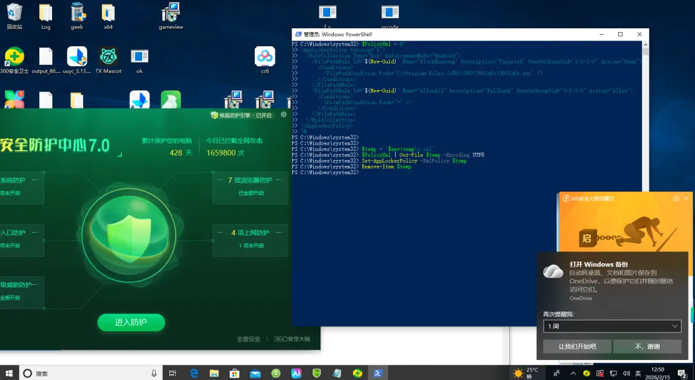Select the ok desktop icon
This screenshot has height=380, width=695.
click(139, 60)
